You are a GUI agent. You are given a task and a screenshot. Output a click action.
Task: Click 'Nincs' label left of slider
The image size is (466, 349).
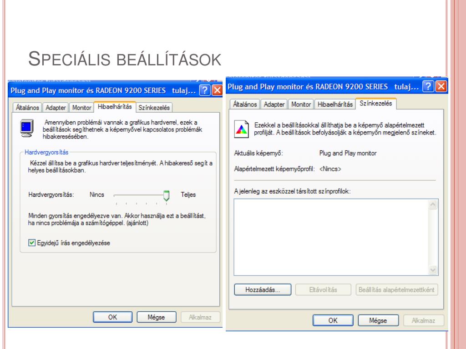97,194
